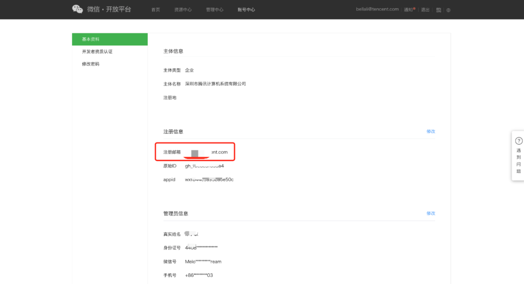Click the WeChat logo icon in header
524x284 pixels.
pyautogui.click(x=77, y=9)
